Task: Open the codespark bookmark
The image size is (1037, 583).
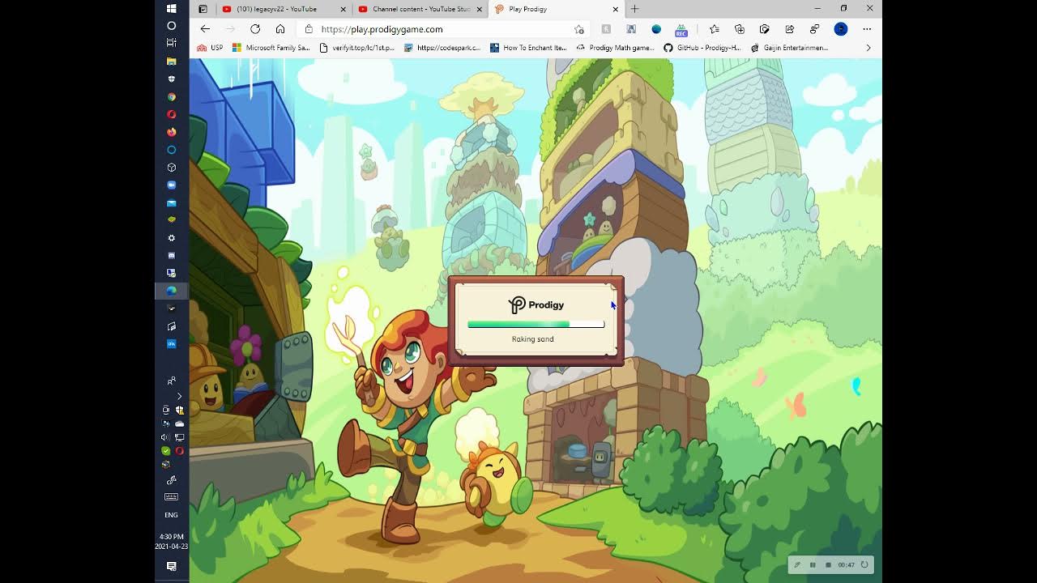Action: [442, 48]
